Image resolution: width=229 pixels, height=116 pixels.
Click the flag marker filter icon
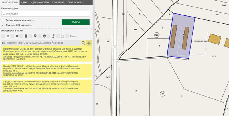coord(53,36)
